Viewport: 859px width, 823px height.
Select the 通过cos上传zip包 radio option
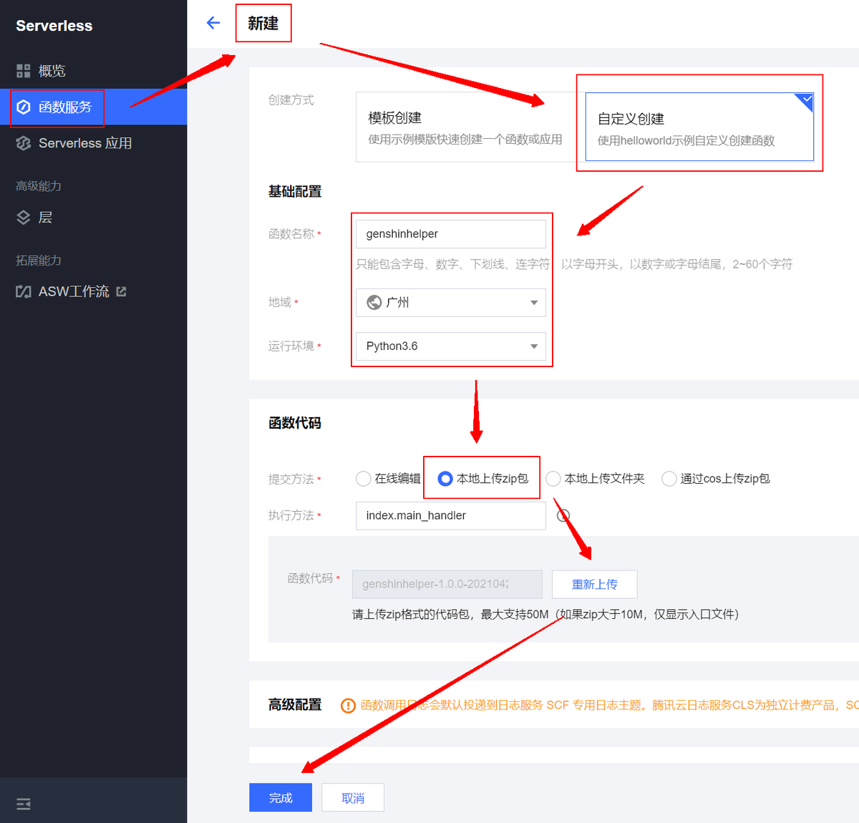pos(669,479)
